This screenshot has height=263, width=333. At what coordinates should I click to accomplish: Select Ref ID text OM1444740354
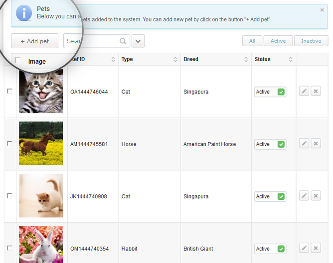pos(89,249)
